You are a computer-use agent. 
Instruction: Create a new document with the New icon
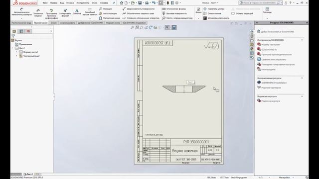point(126,3)
